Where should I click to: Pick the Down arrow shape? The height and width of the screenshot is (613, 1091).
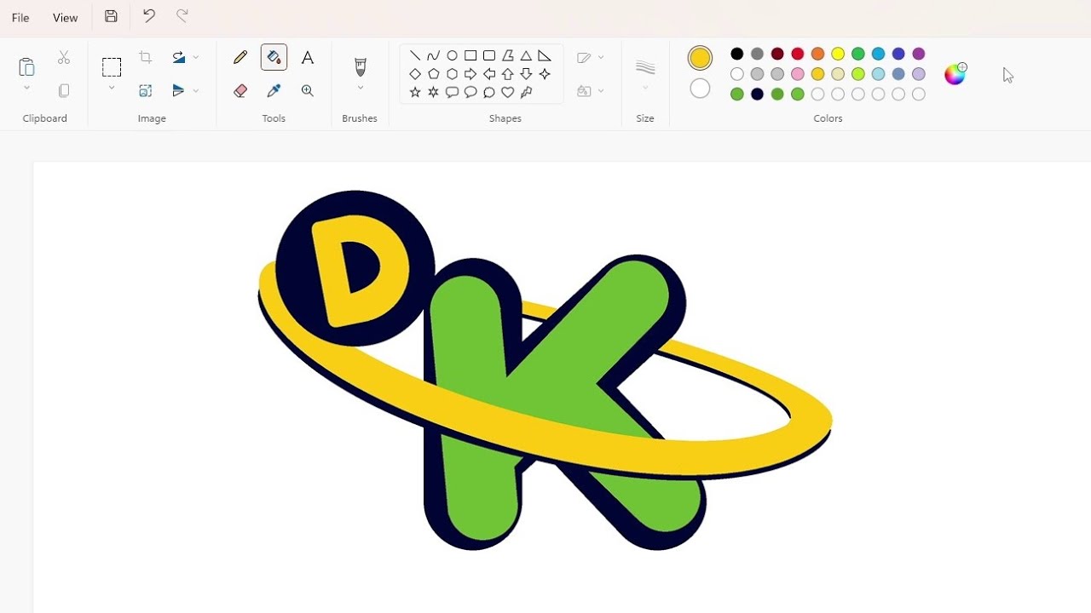point(526,74)
